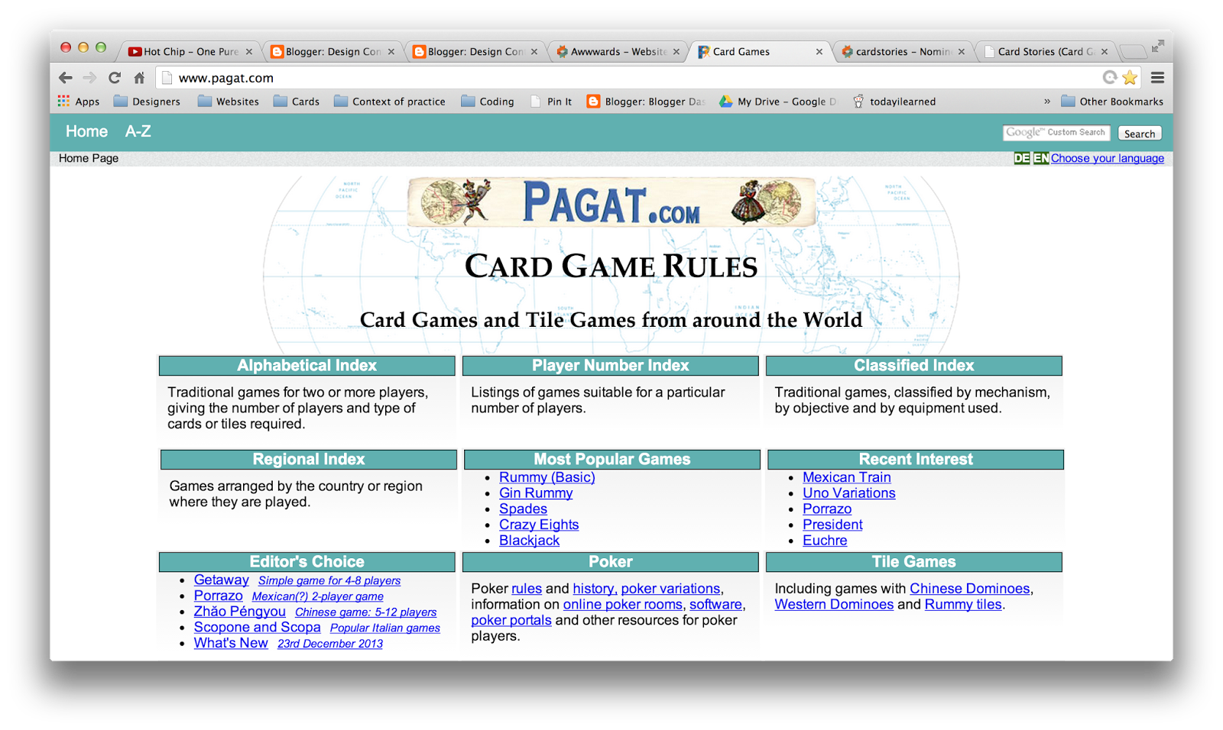Switch to the Awwwards browser tab
This screenshot has height=730, width=1223.
pyautogui.click(x=611, y=51)
